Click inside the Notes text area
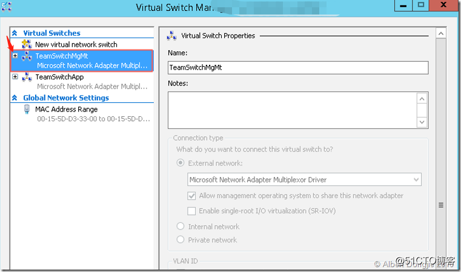This screenshot has height=272, width=461. click(x=292, y=110)
